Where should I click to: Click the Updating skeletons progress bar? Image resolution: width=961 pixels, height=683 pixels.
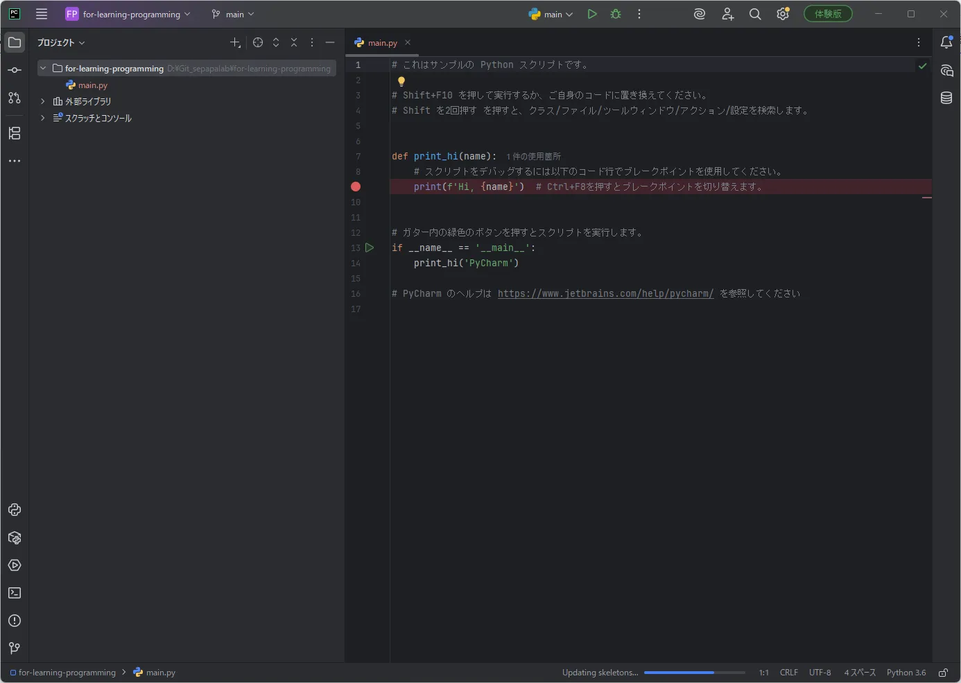[x=694, y=673]
